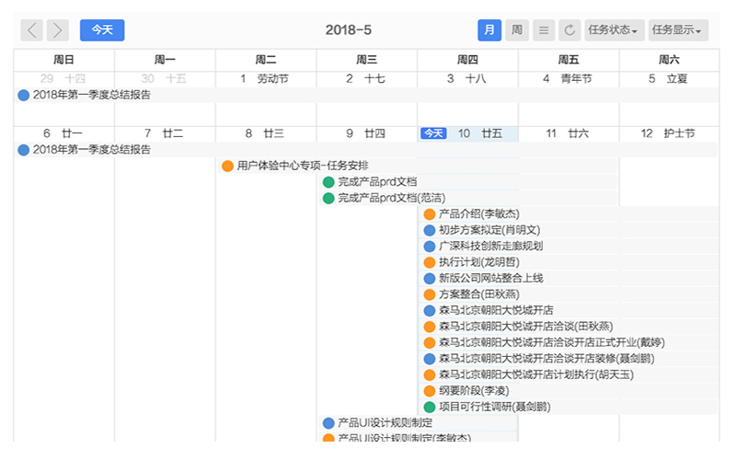
Task: Click the refresh calendar icon
Action: (569, 30)
